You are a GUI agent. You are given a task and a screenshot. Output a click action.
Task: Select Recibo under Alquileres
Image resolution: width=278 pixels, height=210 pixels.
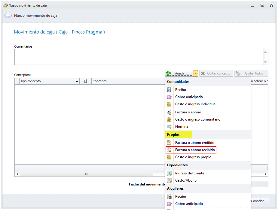click(x=208, y=197)
